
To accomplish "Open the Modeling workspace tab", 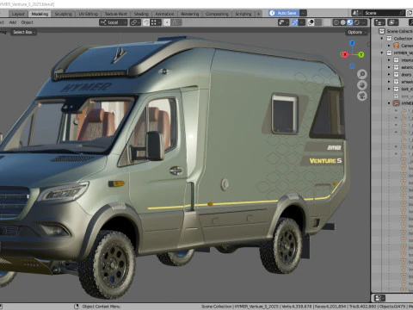I will (40, 14).
